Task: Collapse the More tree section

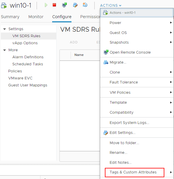Action: (x=5, y=50)
